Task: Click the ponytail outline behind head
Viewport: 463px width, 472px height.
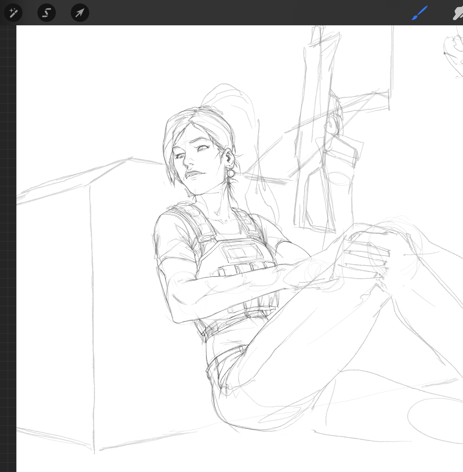Action: [x=227, y=98]
